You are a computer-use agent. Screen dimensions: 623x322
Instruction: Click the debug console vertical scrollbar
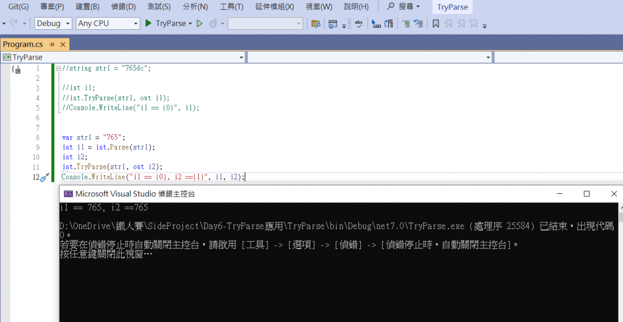[x=621, y=262]
